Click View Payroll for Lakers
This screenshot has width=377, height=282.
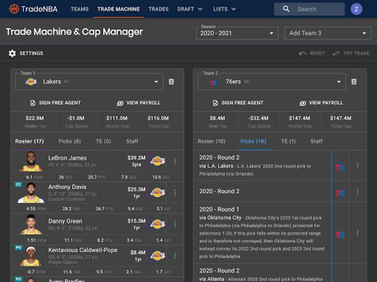[x=139, y=103]
